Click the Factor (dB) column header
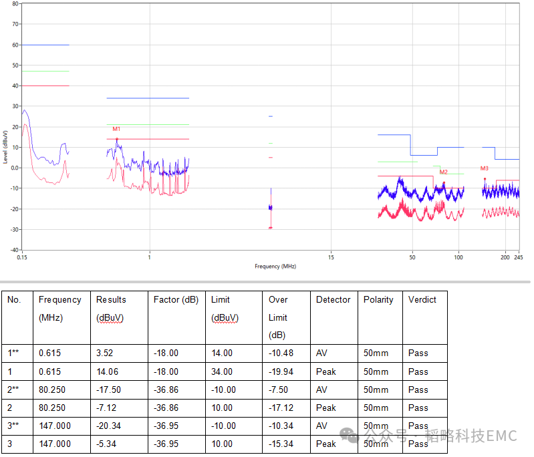This screenshot has width=534, height=457. click(x=176, y=300)
